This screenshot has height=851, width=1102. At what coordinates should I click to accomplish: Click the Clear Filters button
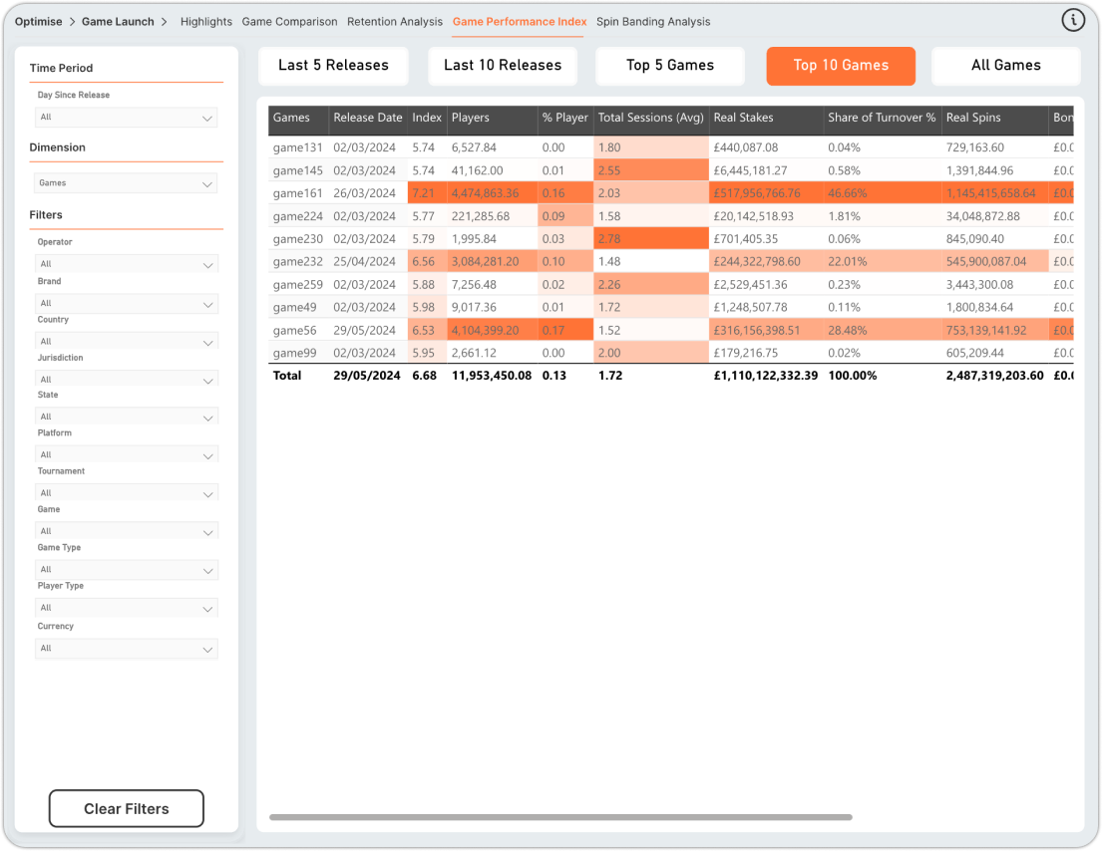tap(127, 808)
